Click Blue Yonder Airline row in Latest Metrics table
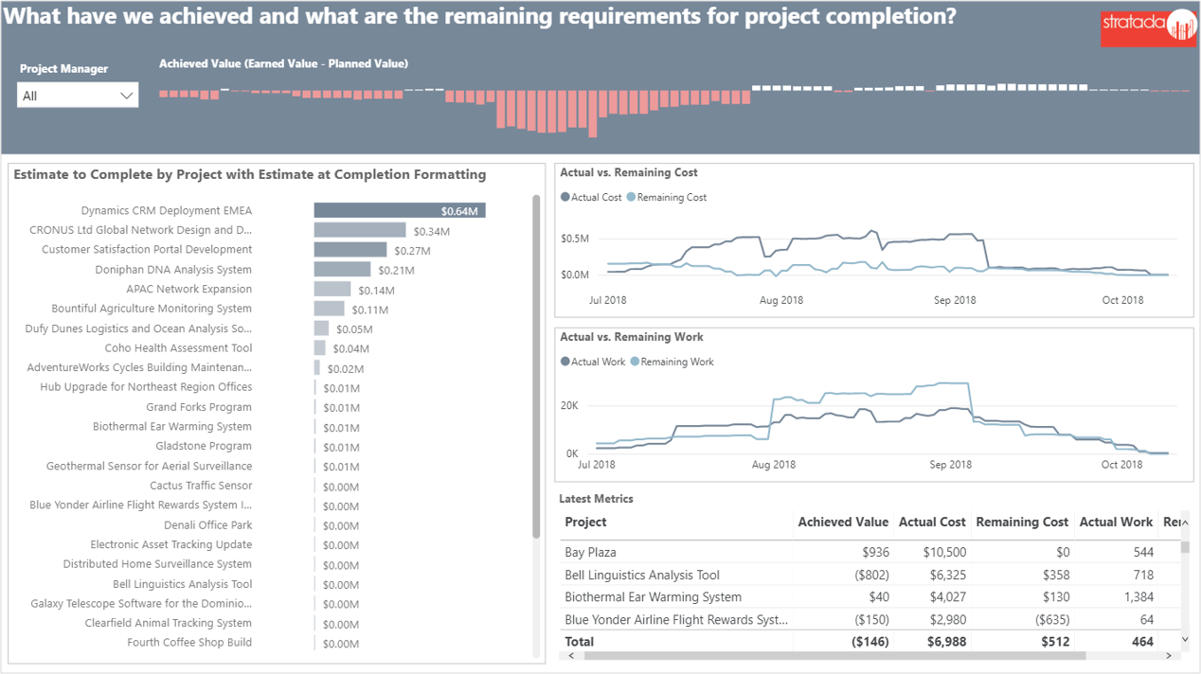 [869, 619]
